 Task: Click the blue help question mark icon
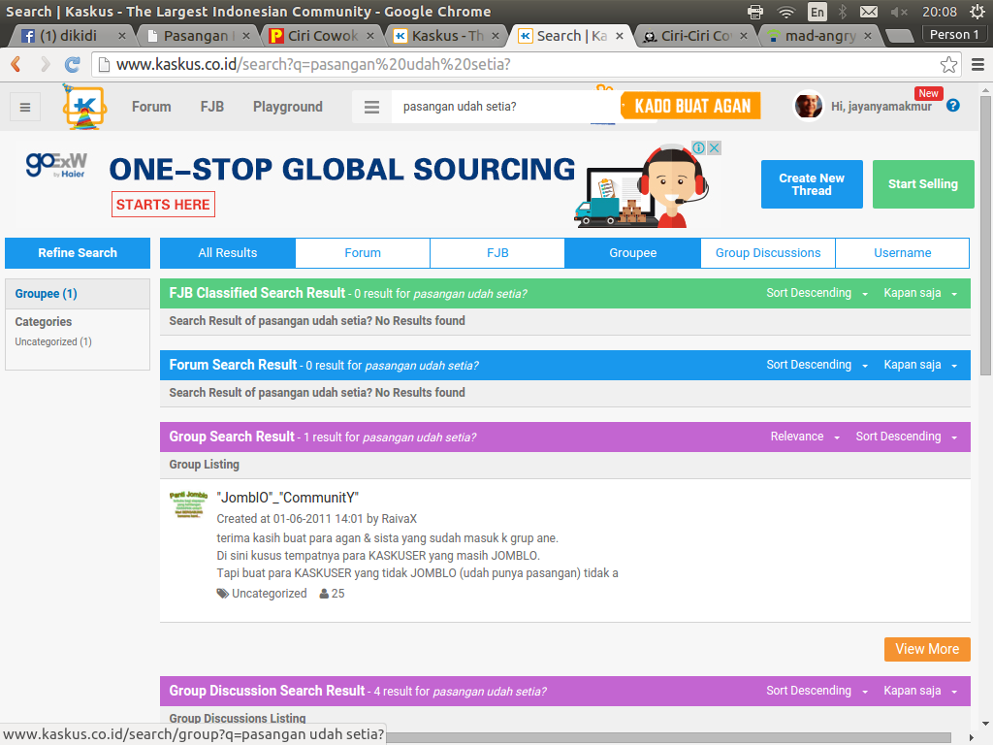pyautogui.click(x=953, y=106)
